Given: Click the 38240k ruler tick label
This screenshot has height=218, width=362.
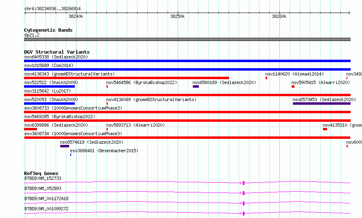Looking at the screenshot, I should [76, 16].
